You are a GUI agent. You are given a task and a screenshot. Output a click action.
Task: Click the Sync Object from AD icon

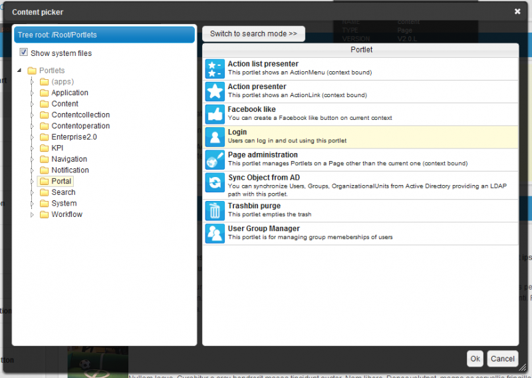[215, 182]
